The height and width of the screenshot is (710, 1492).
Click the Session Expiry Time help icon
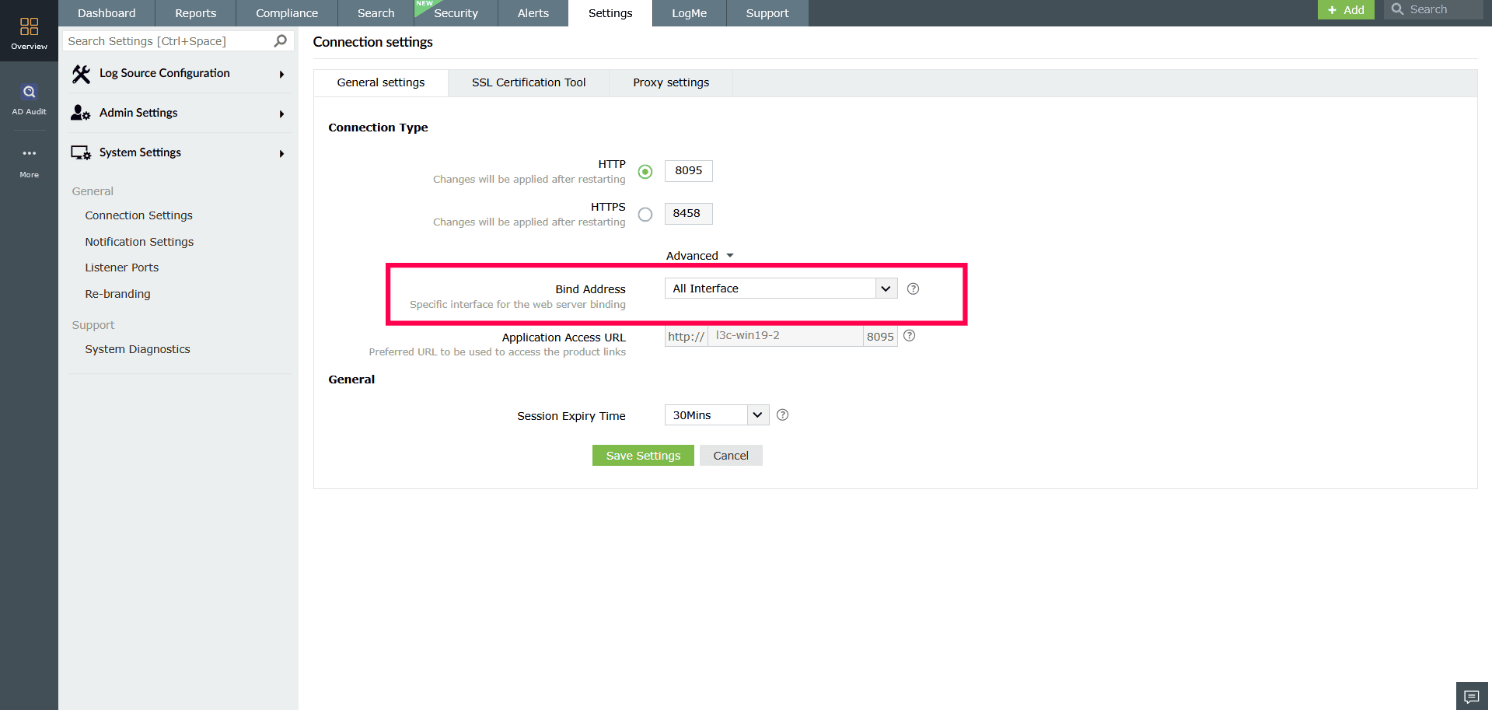(782, 414)
